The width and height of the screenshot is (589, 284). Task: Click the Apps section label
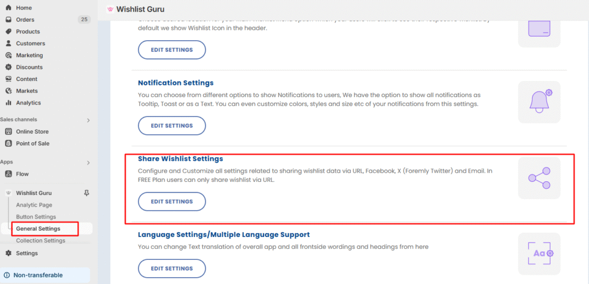coord(6,162)
